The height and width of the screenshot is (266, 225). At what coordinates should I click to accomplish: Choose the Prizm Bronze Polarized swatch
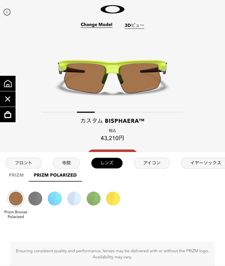click(x=16, y=198)
